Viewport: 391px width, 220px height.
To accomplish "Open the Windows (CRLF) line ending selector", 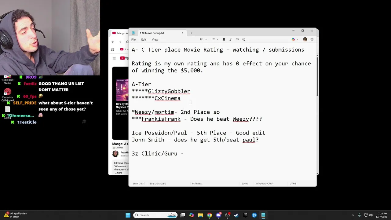I will pos(265,184).
